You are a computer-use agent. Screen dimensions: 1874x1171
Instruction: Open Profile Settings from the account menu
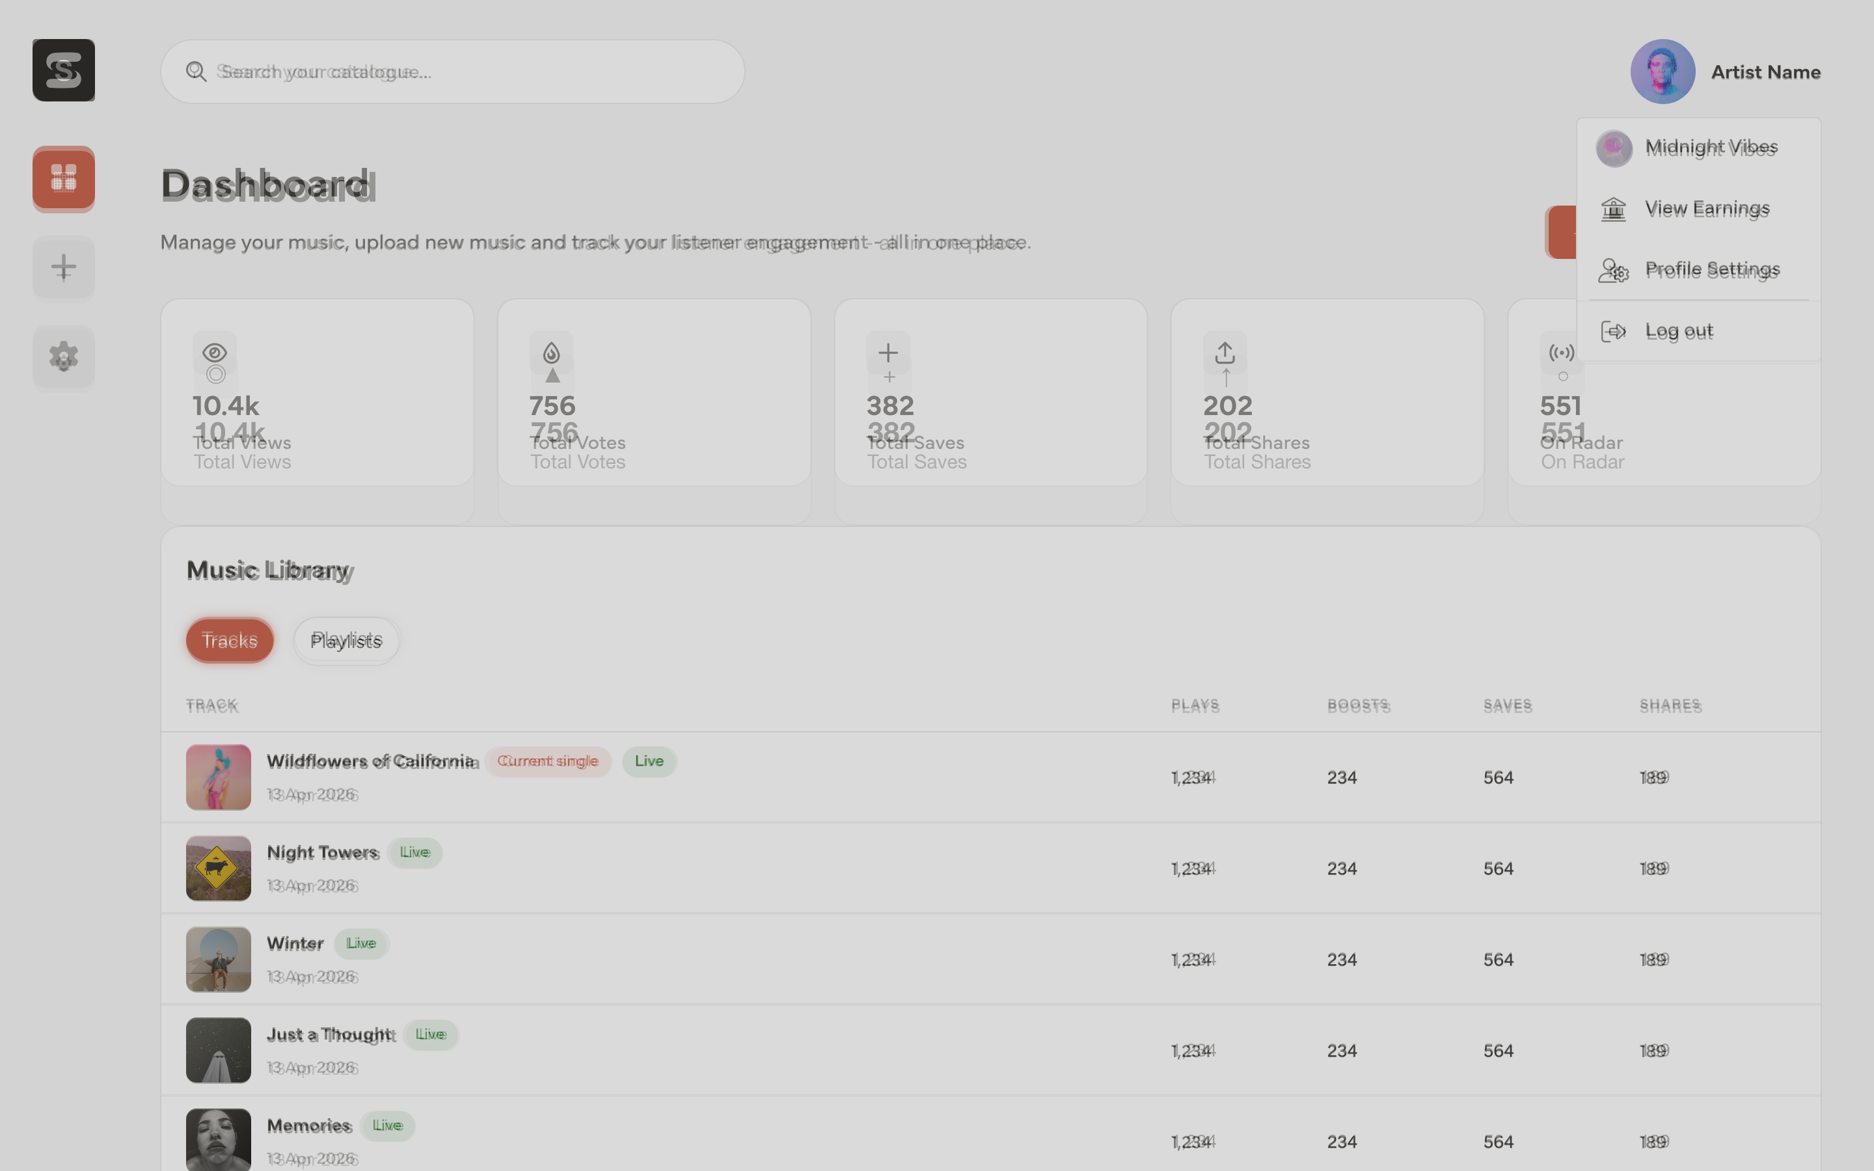point(1699,270)
